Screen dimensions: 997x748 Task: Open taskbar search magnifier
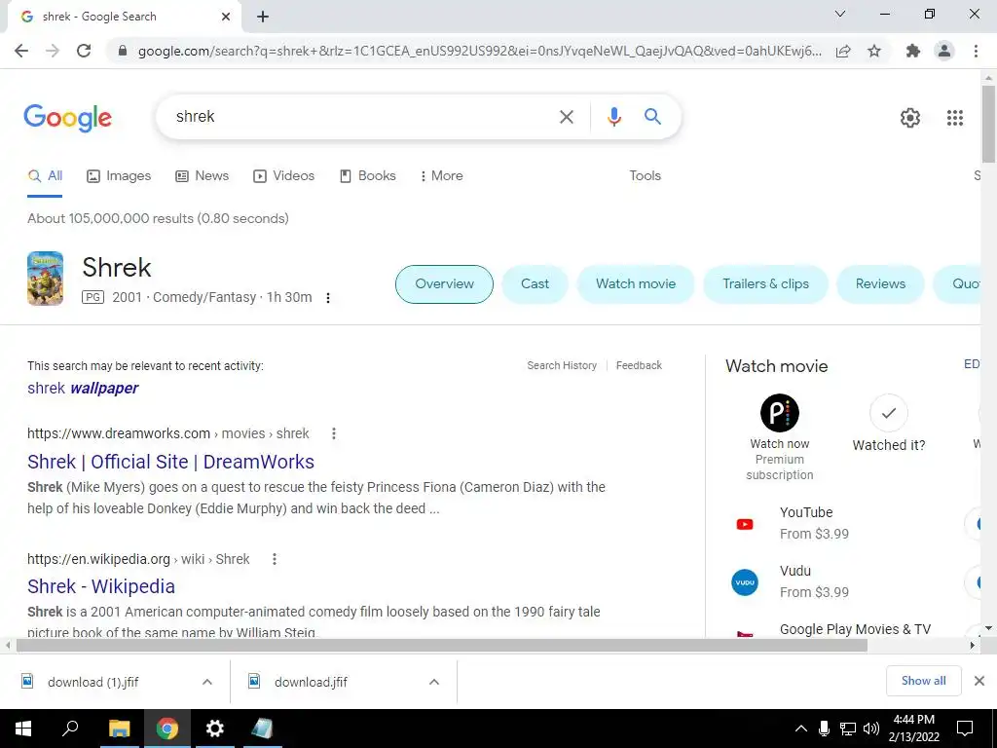pyautogui.click(x=70, y=729)
